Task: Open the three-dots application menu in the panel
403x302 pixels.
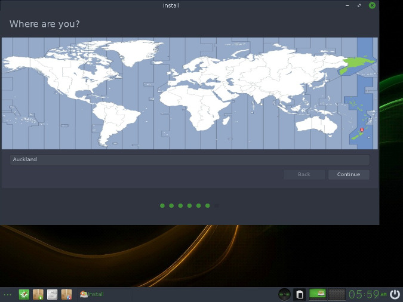Action: click(7, 294)
